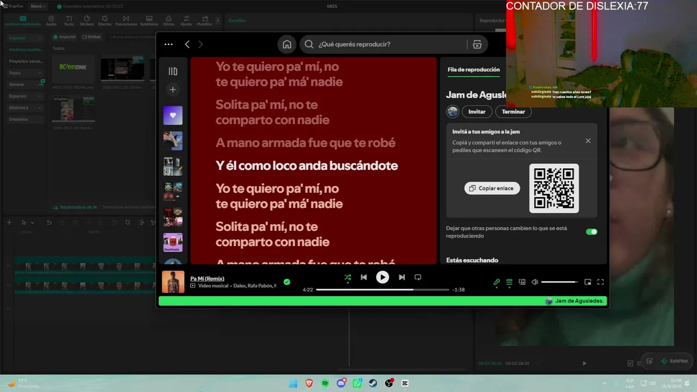Click CapCut Importar button in media panel

tap(65, 37)
